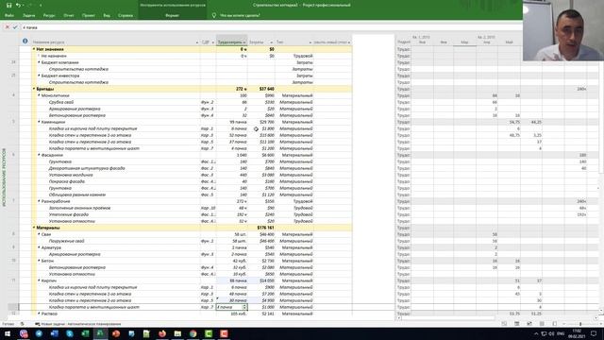Click the Gantt chart view status button
Viewport: 604px width, 340px height.
pyautogui.click(x=504, y=324)
